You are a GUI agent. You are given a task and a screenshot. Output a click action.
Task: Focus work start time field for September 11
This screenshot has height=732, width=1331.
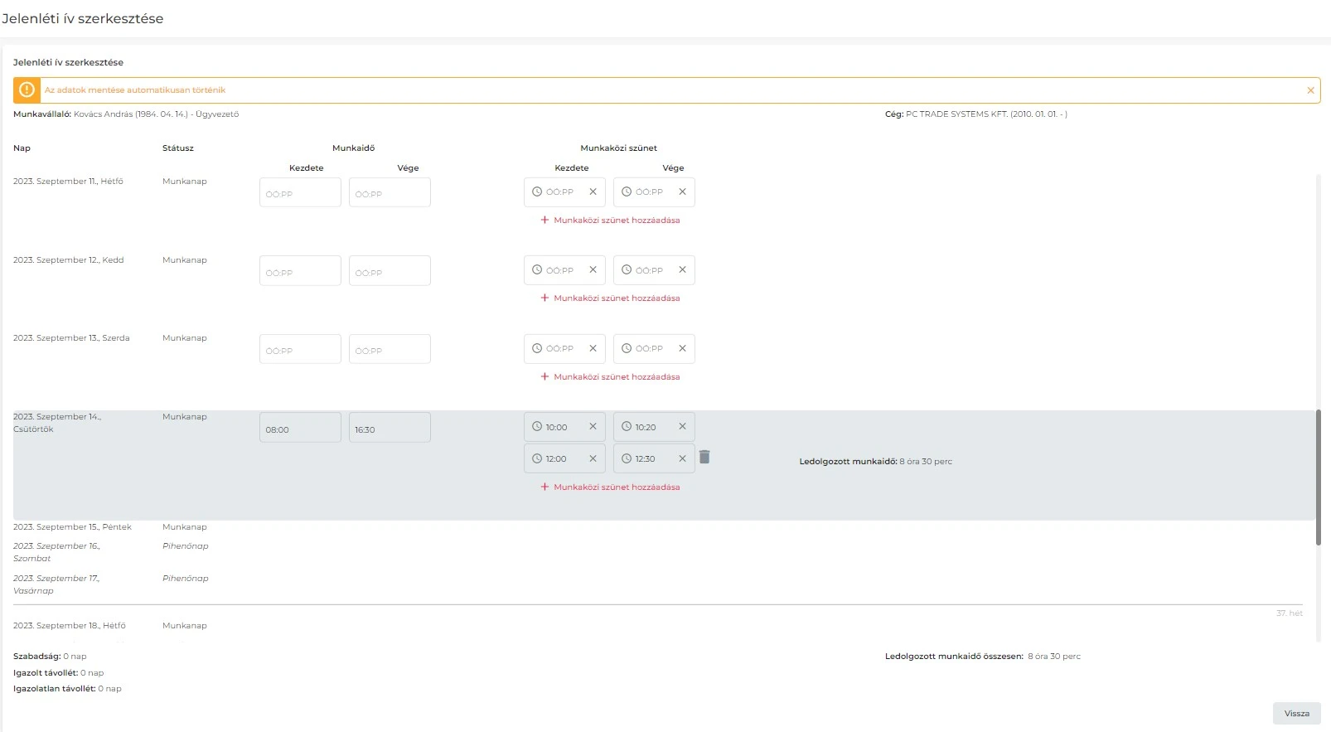click(x=300, y=193)
